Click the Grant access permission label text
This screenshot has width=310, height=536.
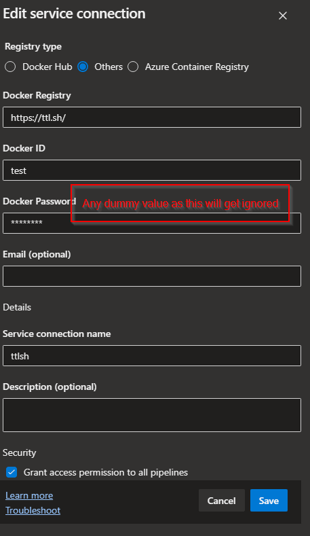(x=106, y=472)
